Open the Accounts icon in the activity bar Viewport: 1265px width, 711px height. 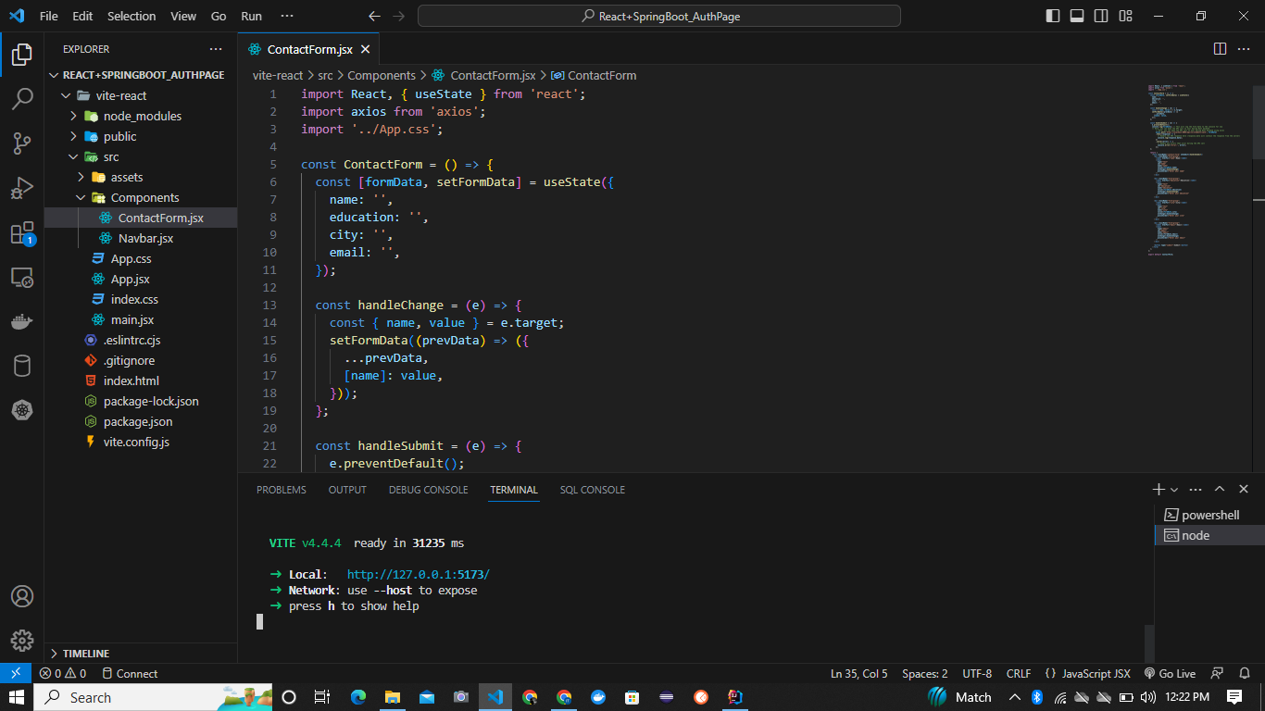click(22, 596)
